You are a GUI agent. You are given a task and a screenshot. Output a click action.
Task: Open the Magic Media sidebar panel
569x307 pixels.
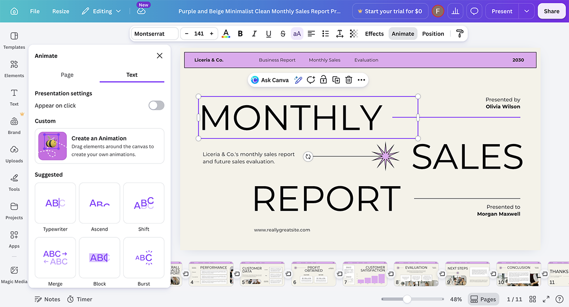tap(14, 274)
